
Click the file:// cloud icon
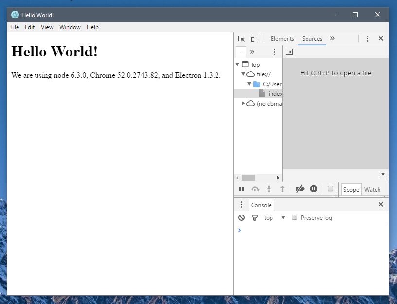click(x=251, y=74)
